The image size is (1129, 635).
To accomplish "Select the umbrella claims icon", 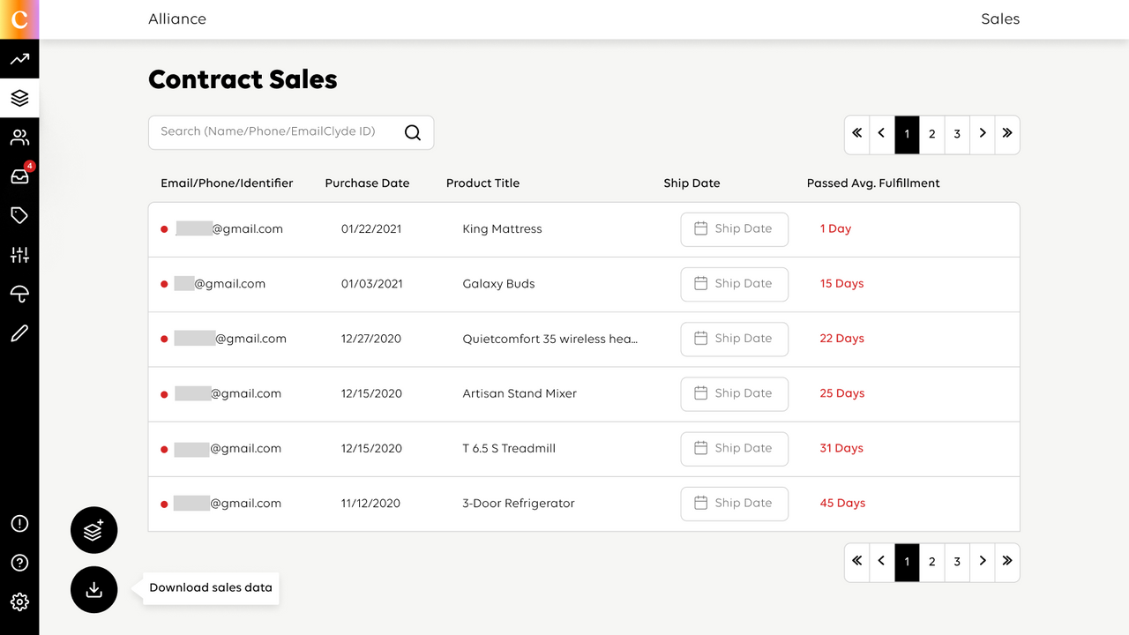I will click(19, 293).
